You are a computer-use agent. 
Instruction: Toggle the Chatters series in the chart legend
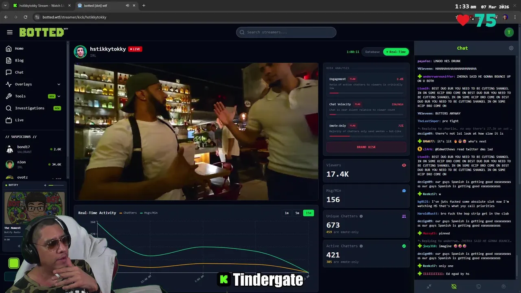tap(128, 213)
